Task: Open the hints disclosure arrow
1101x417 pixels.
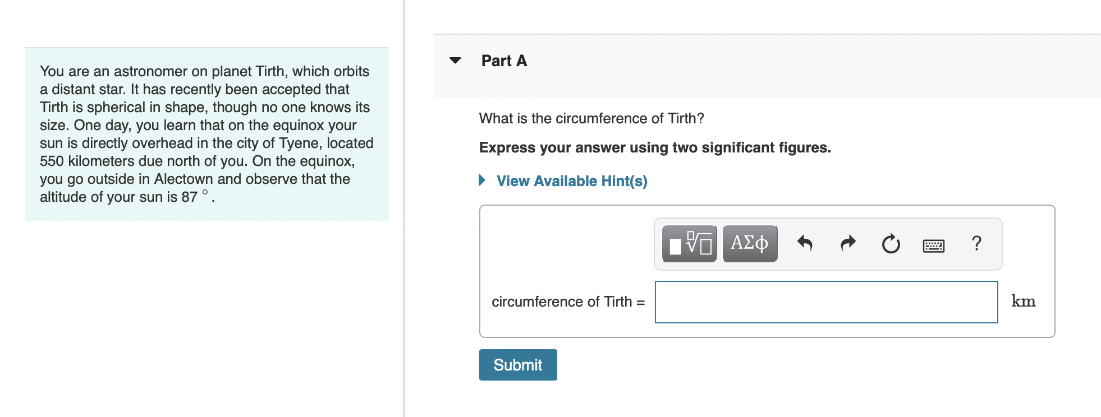Action: 481,180
